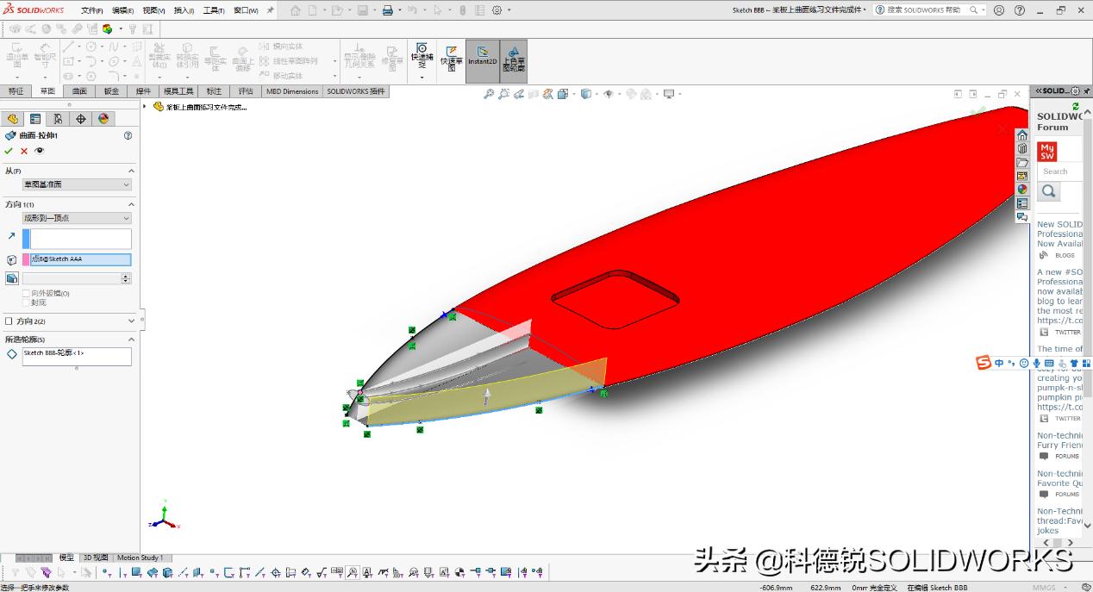Collapse the 方向 1(1) section
Image resolution: width=1093 pixels, height=592 pixels.
coord(132,204)
